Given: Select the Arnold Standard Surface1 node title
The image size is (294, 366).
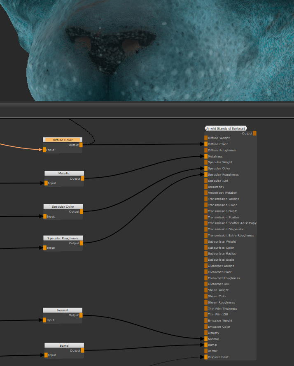Looking at the screenshot, I should click(226, 128).
